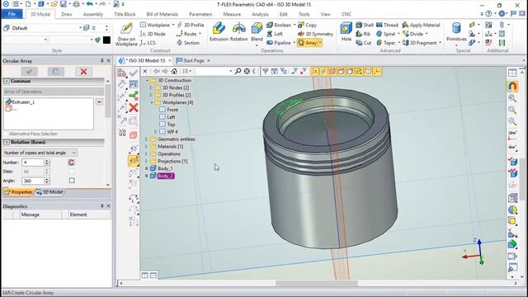Select the Blend operation tool
The height and width of the screenshot is (297, 528).
(x=257, y=32)
